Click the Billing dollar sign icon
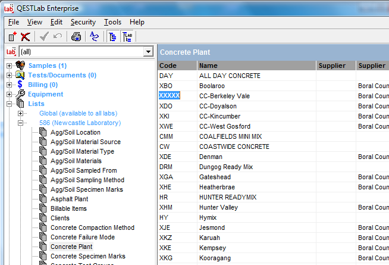Viewport: 389px width, 265px height. click(x=20, y=85)
